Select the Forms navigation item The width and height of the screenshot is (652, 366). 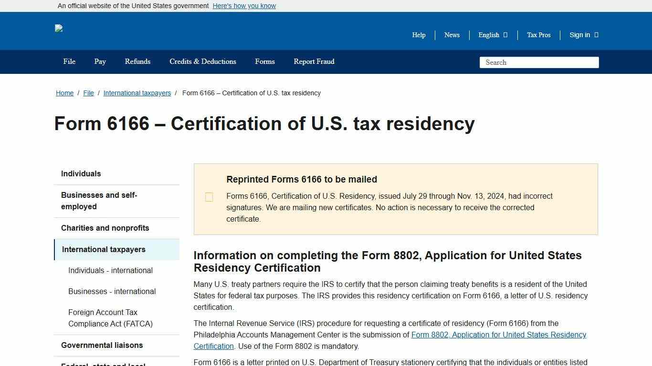264,61
